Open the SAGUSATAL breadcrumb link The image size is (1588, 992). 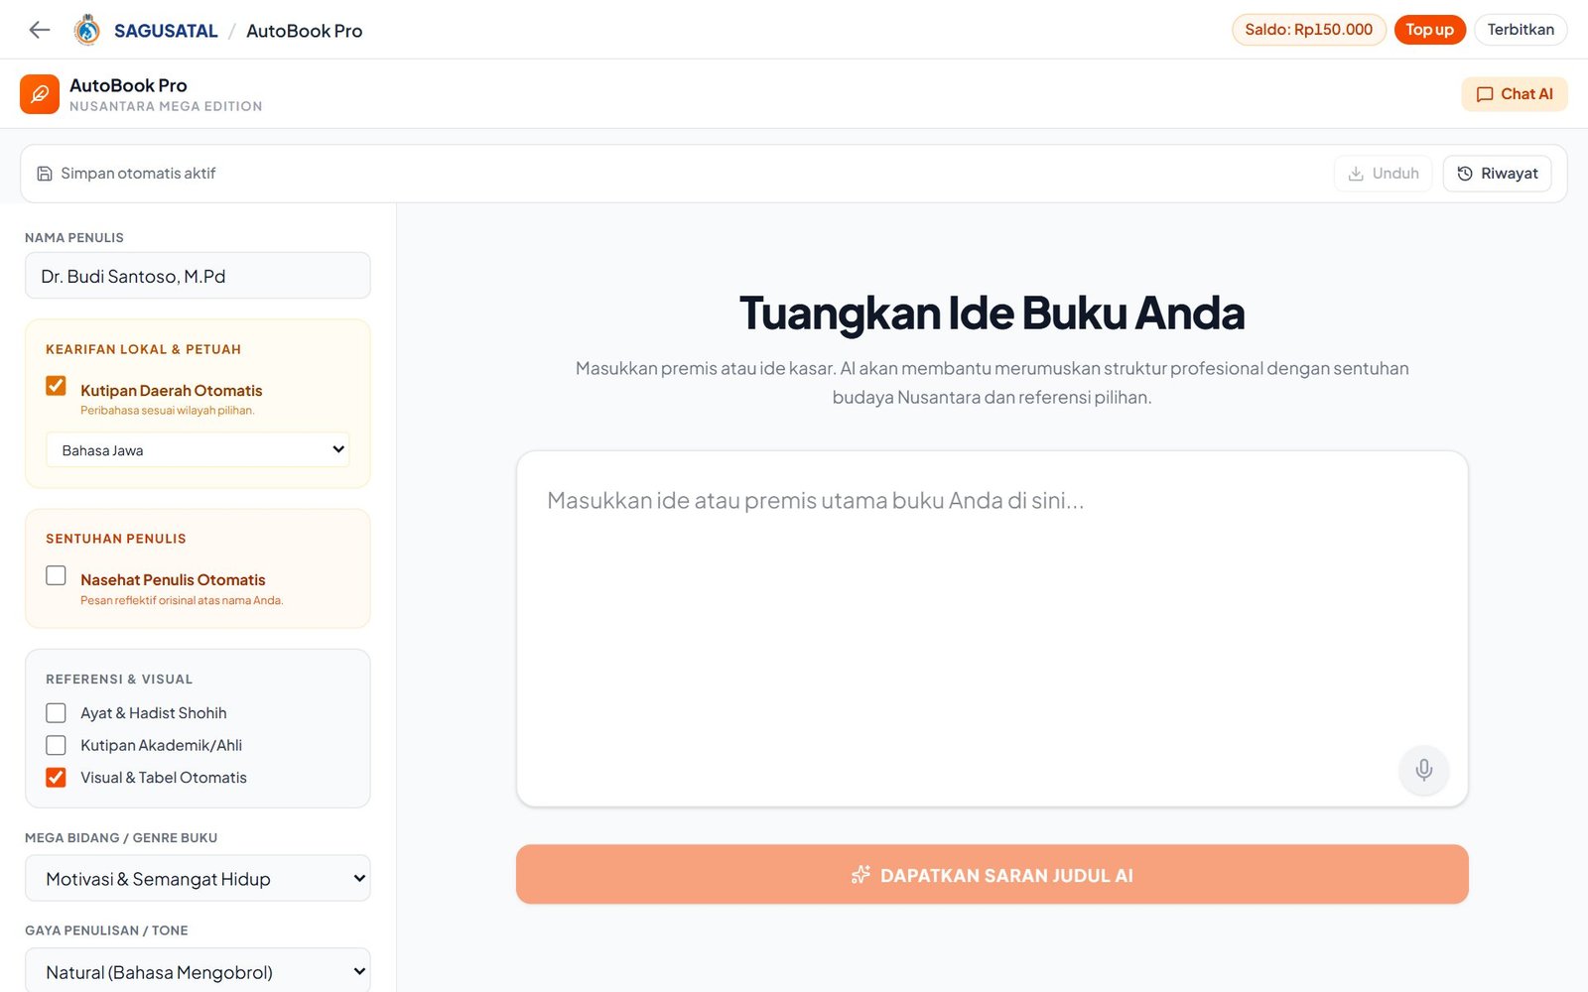[x=166, y=31]
